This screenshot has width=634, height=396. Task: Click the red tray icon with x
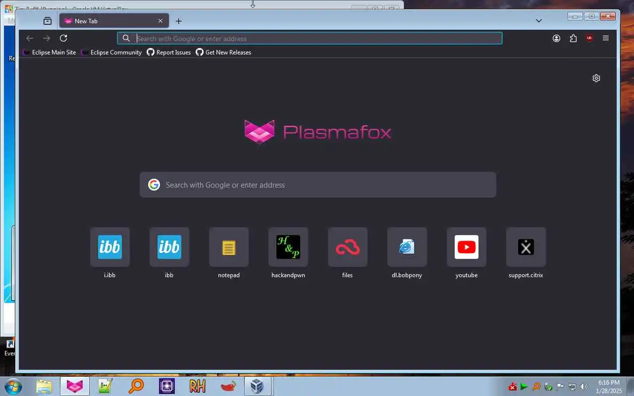513,387
